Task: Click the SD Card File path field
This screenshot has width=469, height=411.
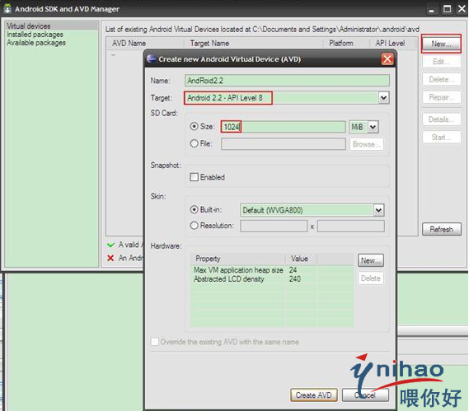Action: [284, 144]
